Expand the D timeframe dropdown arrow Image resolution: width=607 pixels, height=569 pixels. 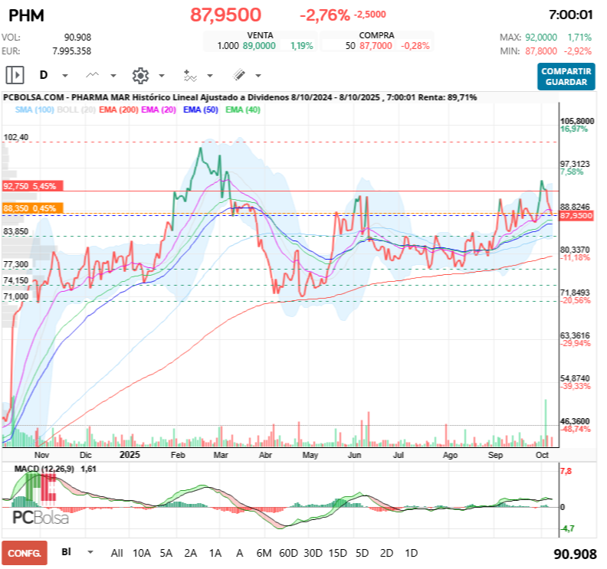click(65, 76)
